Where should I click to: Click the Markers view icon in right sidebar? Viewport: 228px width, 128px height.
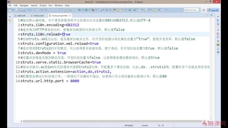[x=218, y=34]
